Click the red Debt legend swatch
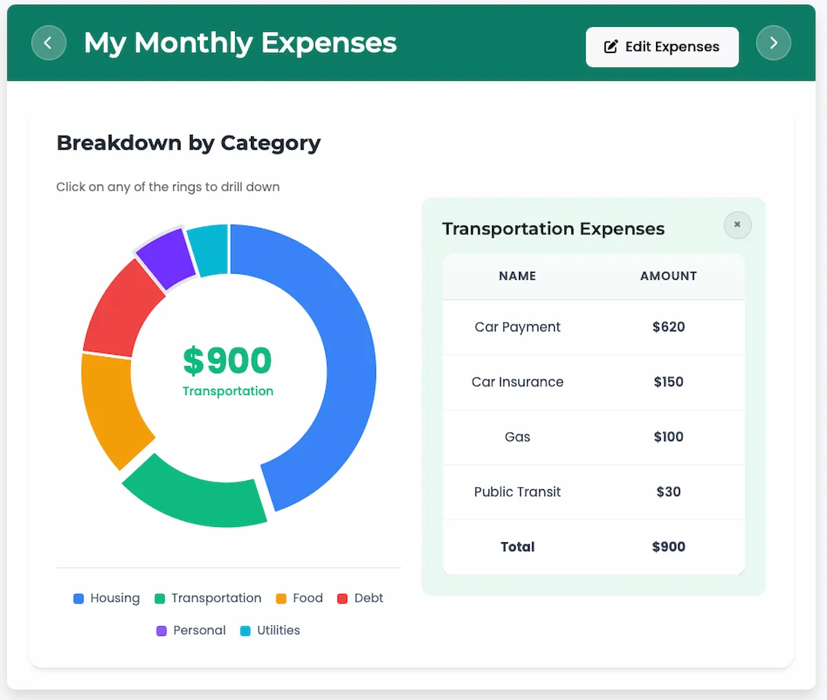This screenshot has width=827, height=700. tap(343, 598)
